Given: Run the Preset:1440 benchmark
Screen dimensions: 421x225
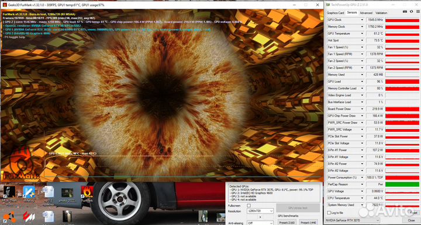Looking at the screenshot, I should (308, 223).
